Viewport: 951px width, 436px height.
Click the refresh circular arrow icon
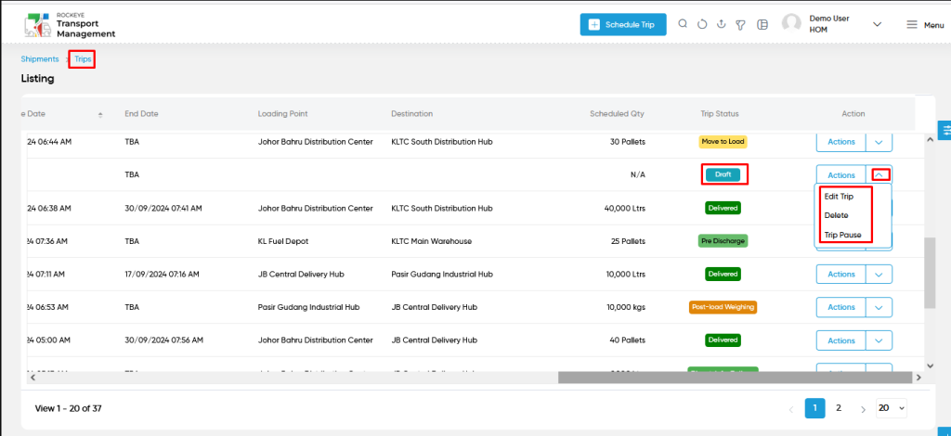702,24
